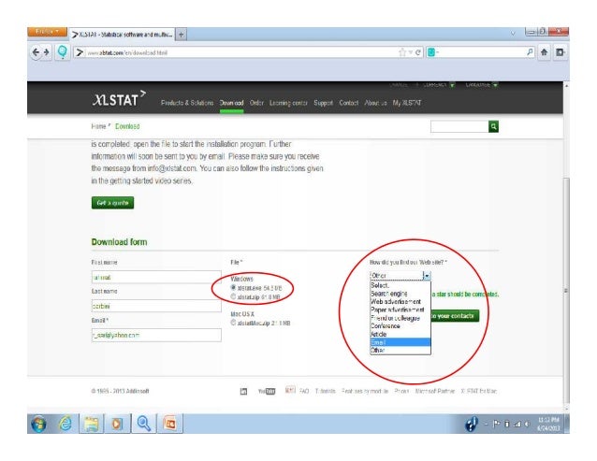Open the My XLSTAT nav item

point(407,103)
